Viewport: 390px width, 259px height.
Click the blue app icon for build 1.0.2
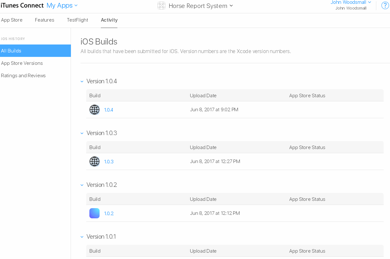pyautogui.click(x=94, y=213)
